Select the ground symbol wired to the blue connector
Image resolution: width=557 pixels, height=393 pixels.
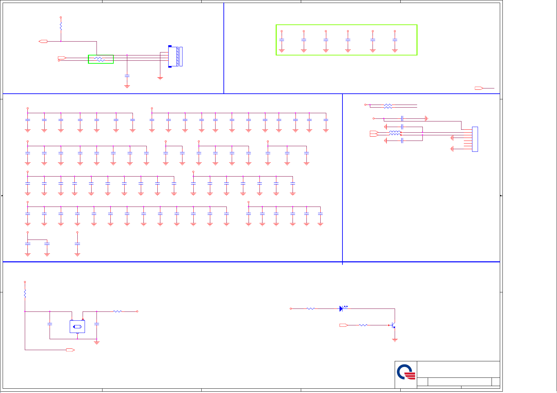pos(160,78)
